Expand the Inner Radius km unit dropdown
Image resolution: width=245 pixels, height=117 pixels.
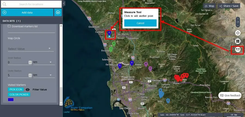pos(42,62)
